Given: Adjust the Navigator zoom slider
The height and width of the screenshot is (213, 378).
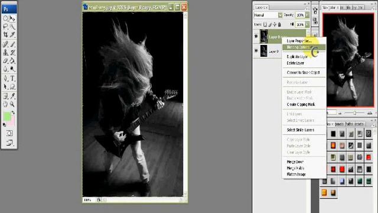Looking at the screenshot, I should (x=354, y=113).
